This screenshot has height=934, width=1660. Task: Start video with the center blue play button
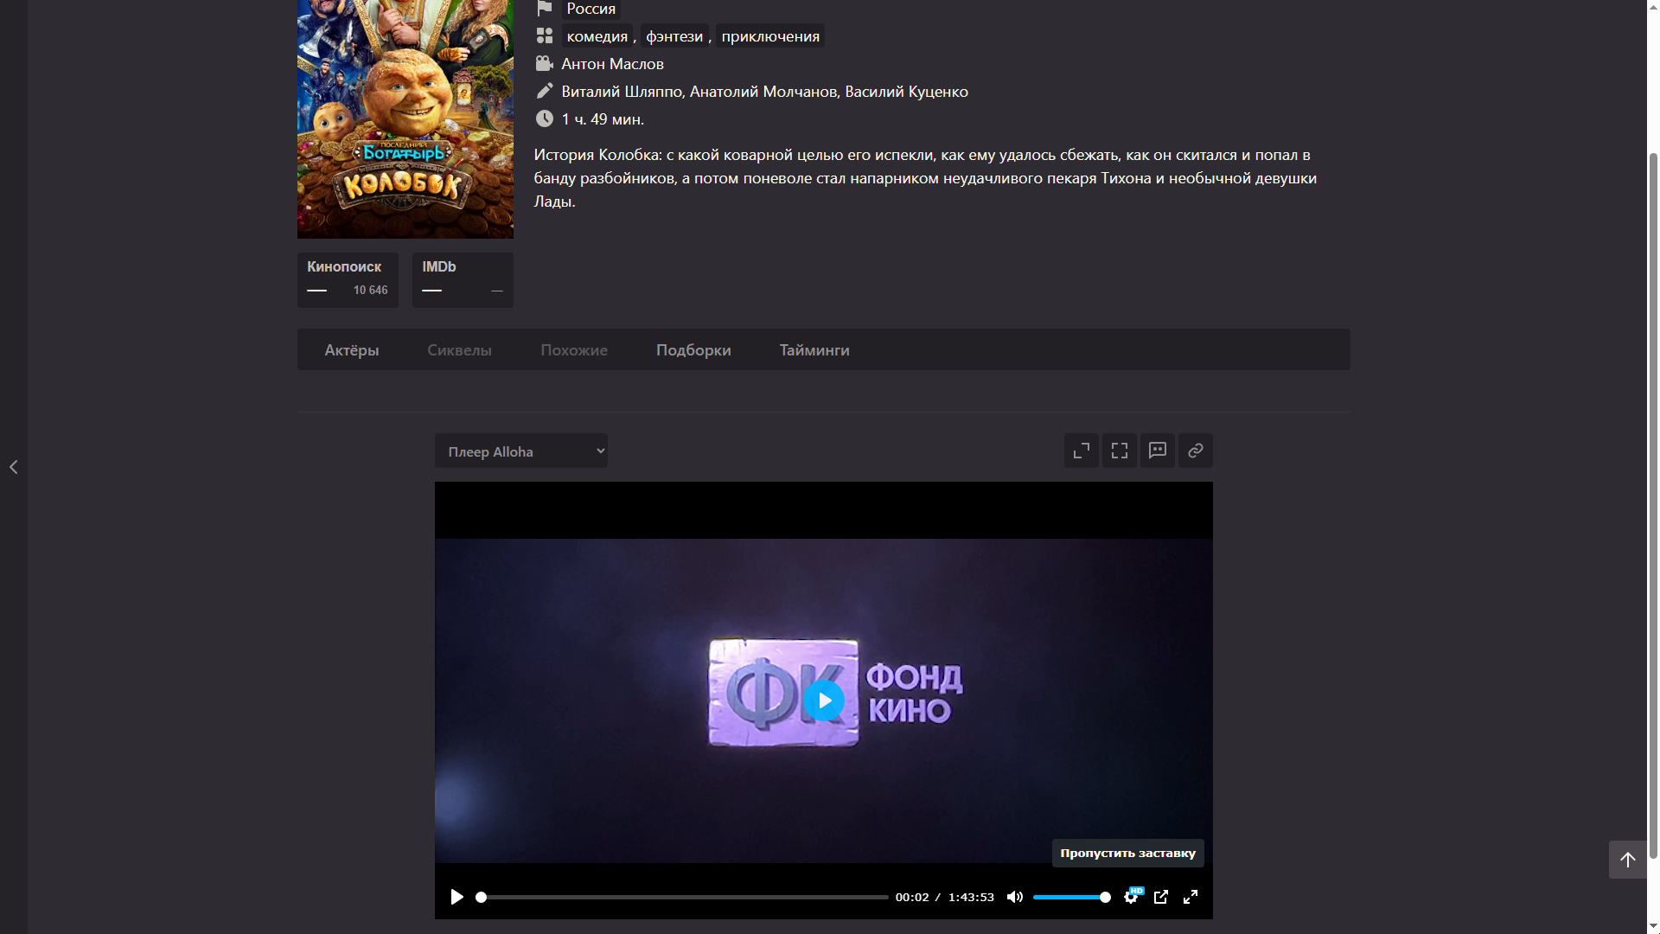(824, 700)
